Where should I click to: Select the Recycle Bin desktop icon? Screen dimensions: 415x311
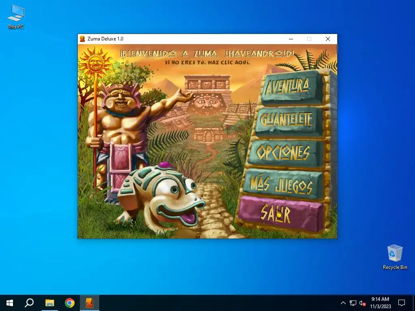[395, 257]
